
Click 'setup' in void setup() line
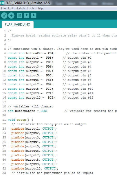pyautogui.click(x=22, y=120)
